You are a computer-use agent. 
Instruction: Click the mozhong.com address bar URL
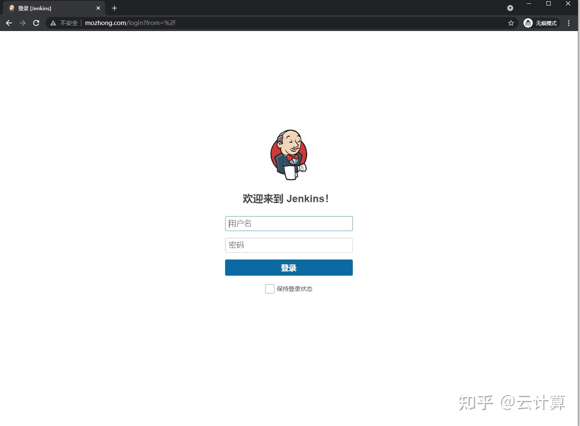tap(130, 23)
